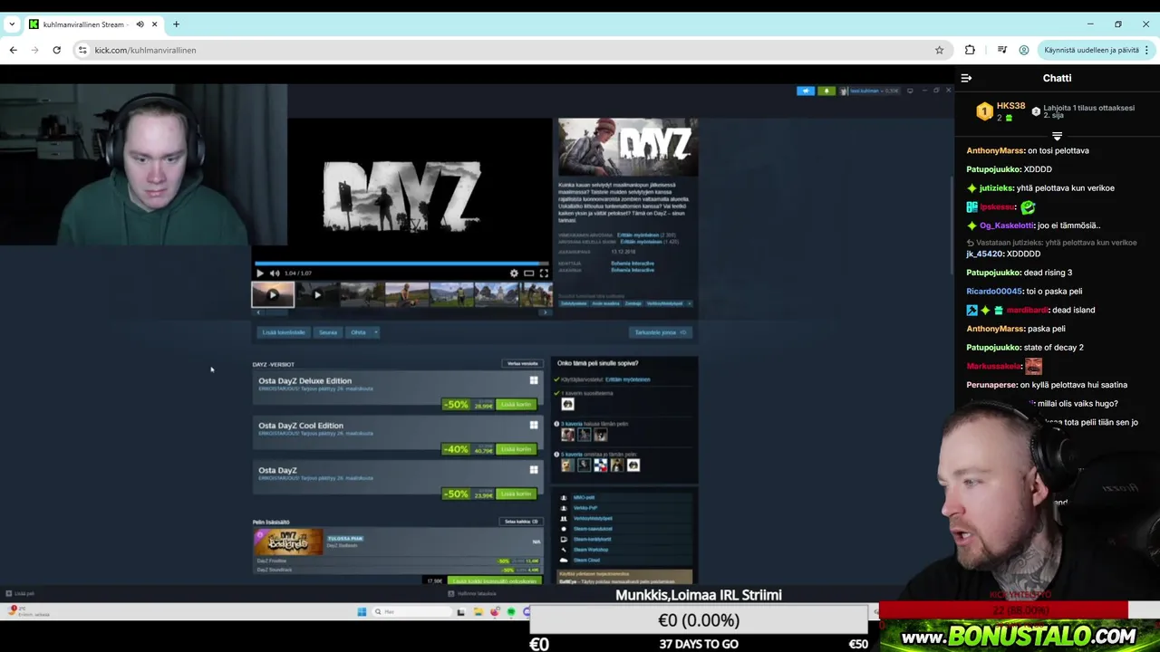1160x652 pixels.
Task: Open Ricardo00045 chat username
Action: (994, 292)
